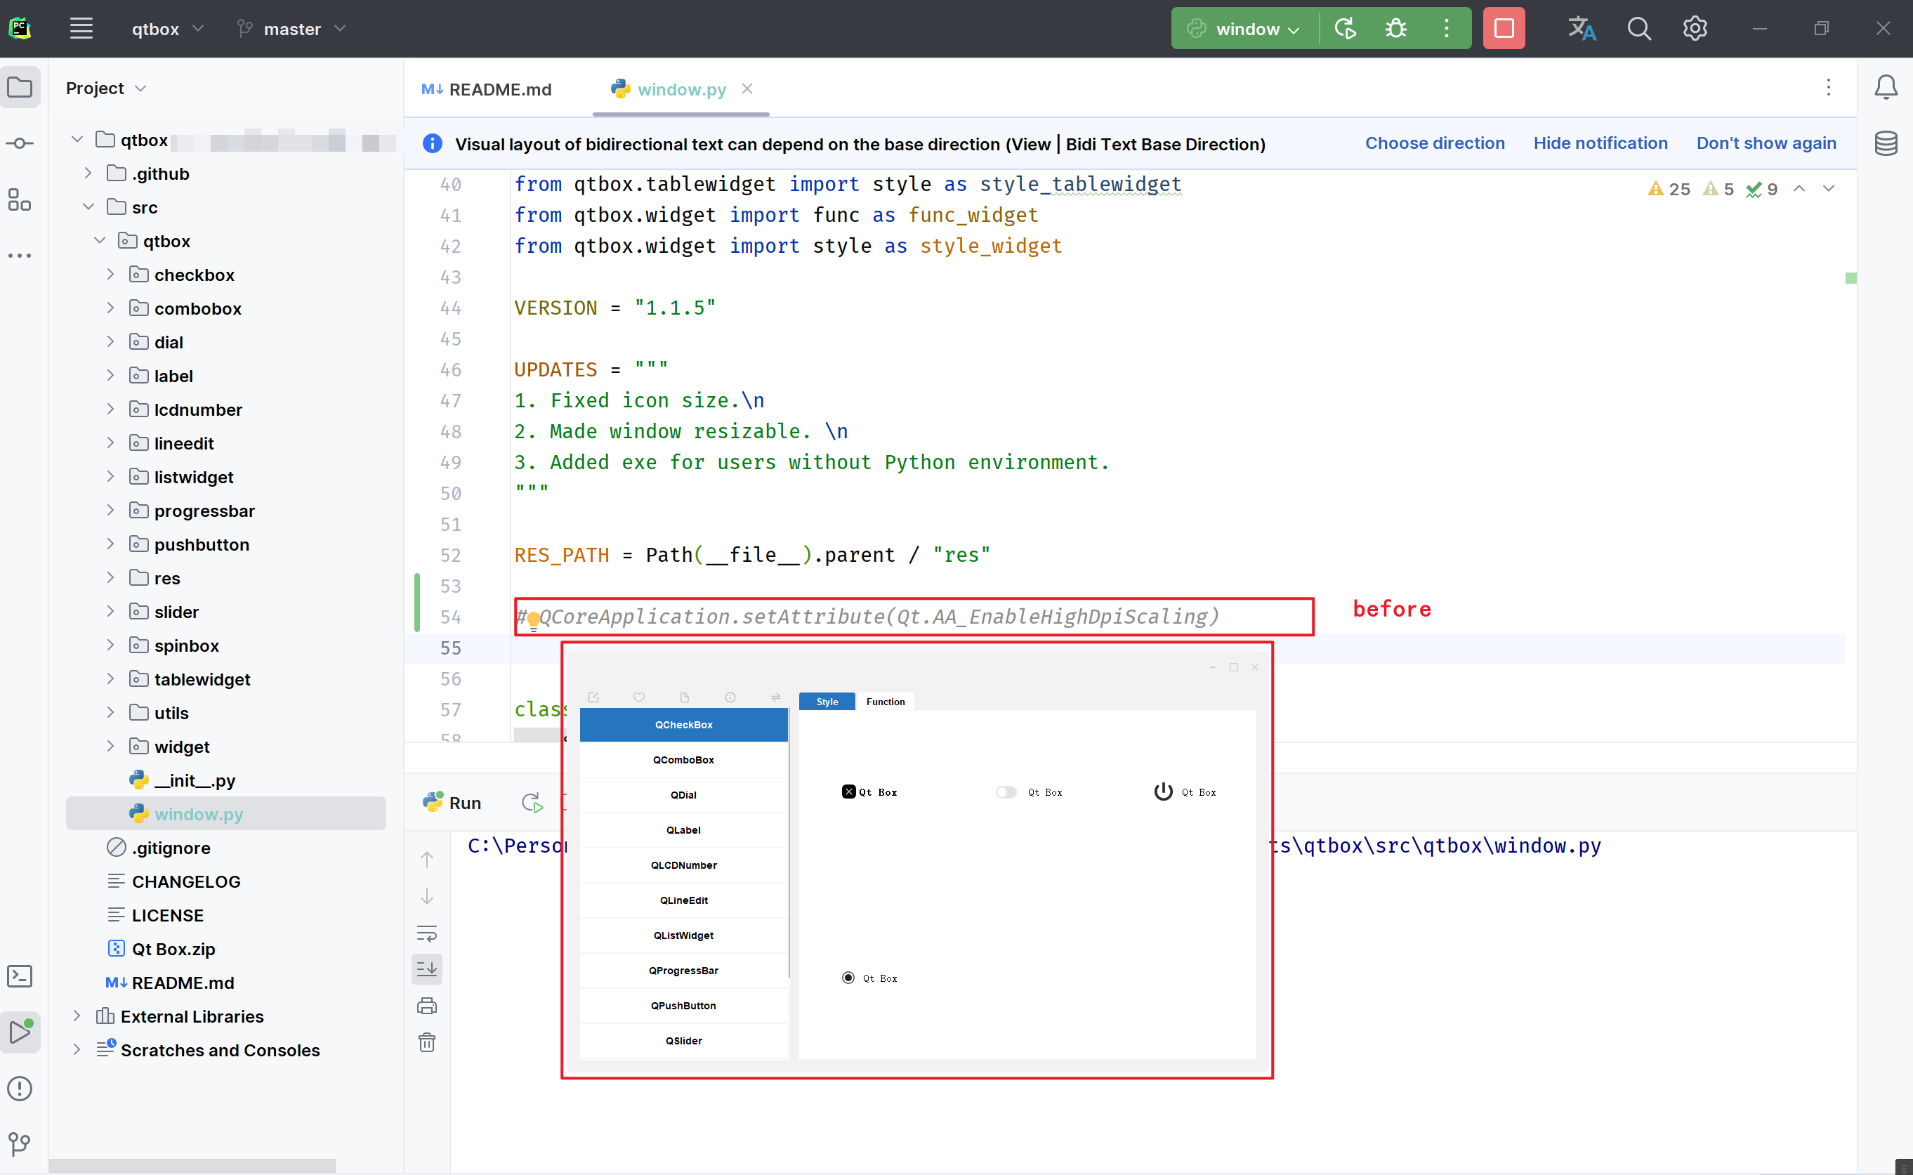Image resolution: width=1913 pixels, height=1175 pixels.
Task: Expand the tablewidget folder in the project tree
Action: [x=111, y=678]
